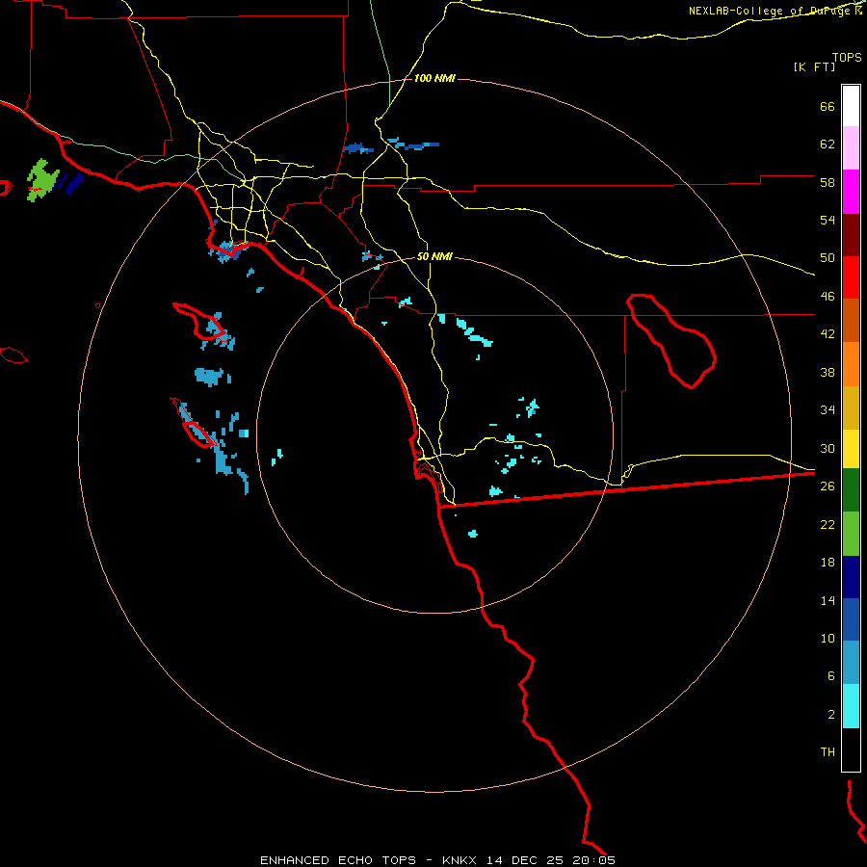Click the '[K FT]' units label
This screenshot has width=867, height=867.
(814, 66)
